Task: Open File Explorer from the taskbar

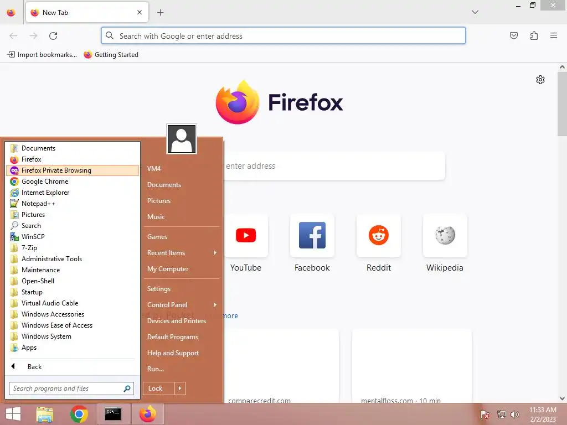Action: pos(45,414)
